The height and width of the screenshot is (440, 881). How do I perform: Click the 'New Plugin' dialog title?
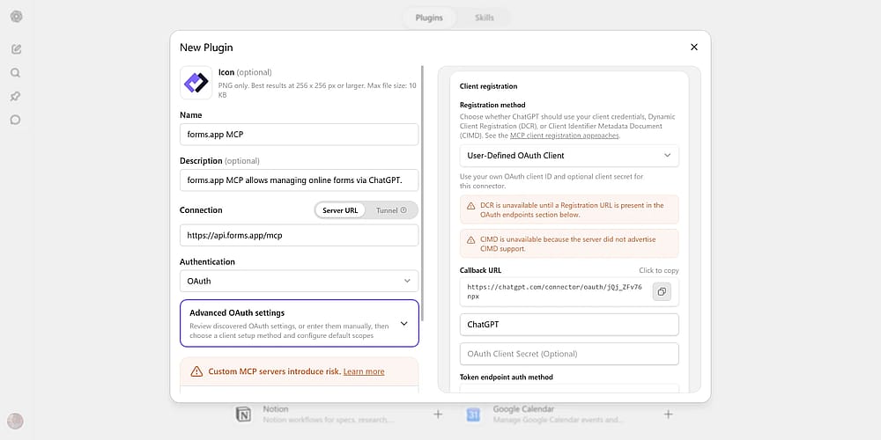[206, 48]
